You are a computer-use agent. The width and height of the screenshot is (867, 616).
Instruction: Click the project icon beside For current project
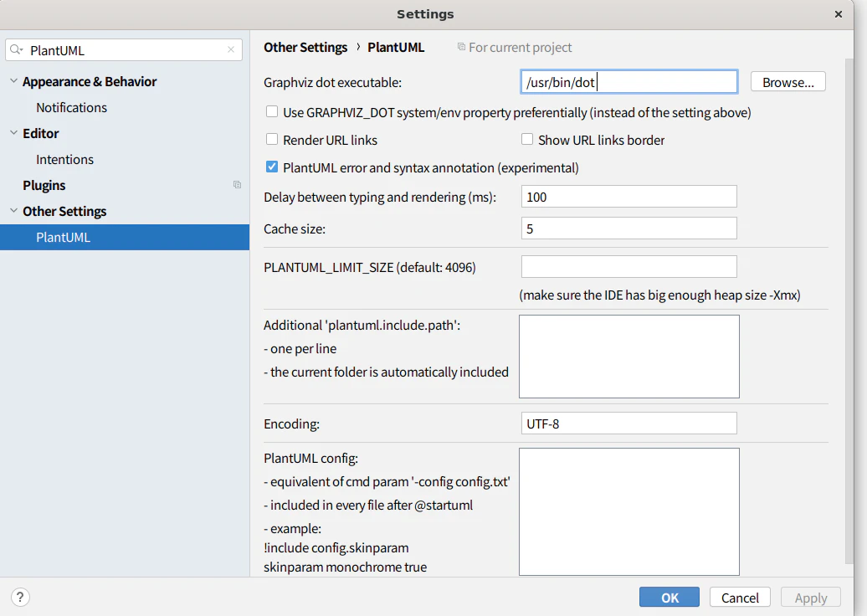461,47
